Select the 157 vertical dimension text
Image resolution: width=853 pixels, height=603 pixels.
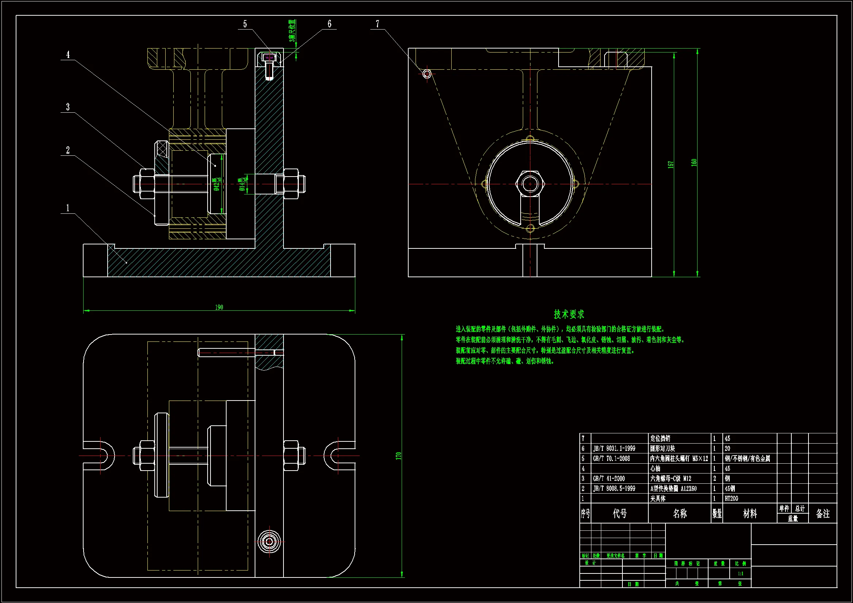[x=670, y=164]
